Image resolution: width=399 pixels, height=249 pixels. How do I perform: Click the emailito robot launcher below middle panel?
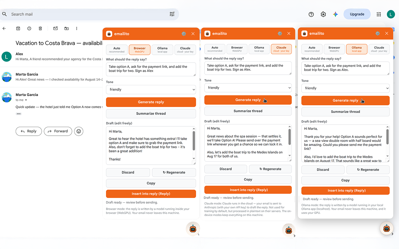pyautogui.click(x=289, y=230)
